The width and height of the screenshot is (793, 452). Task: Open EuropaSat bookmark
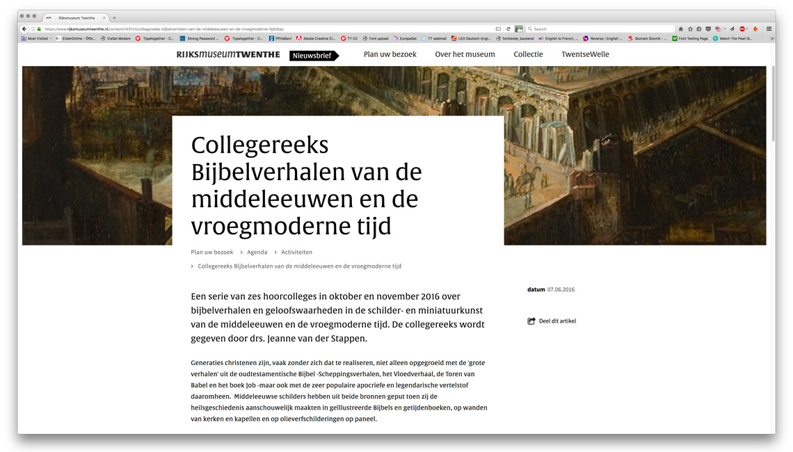[405, 38]
